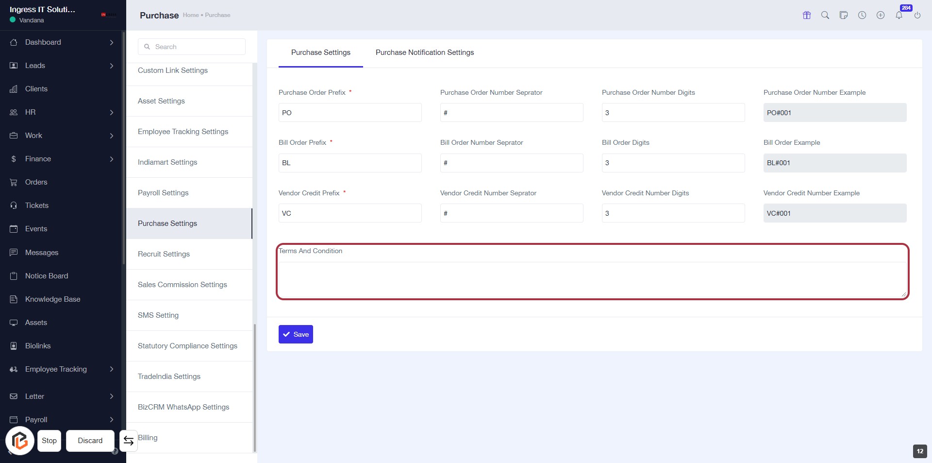Open the sticky notes icon in header
Image resolution: width=932 pixels, height=463 pixels.
pyautogui.click(x=844, y=15)
